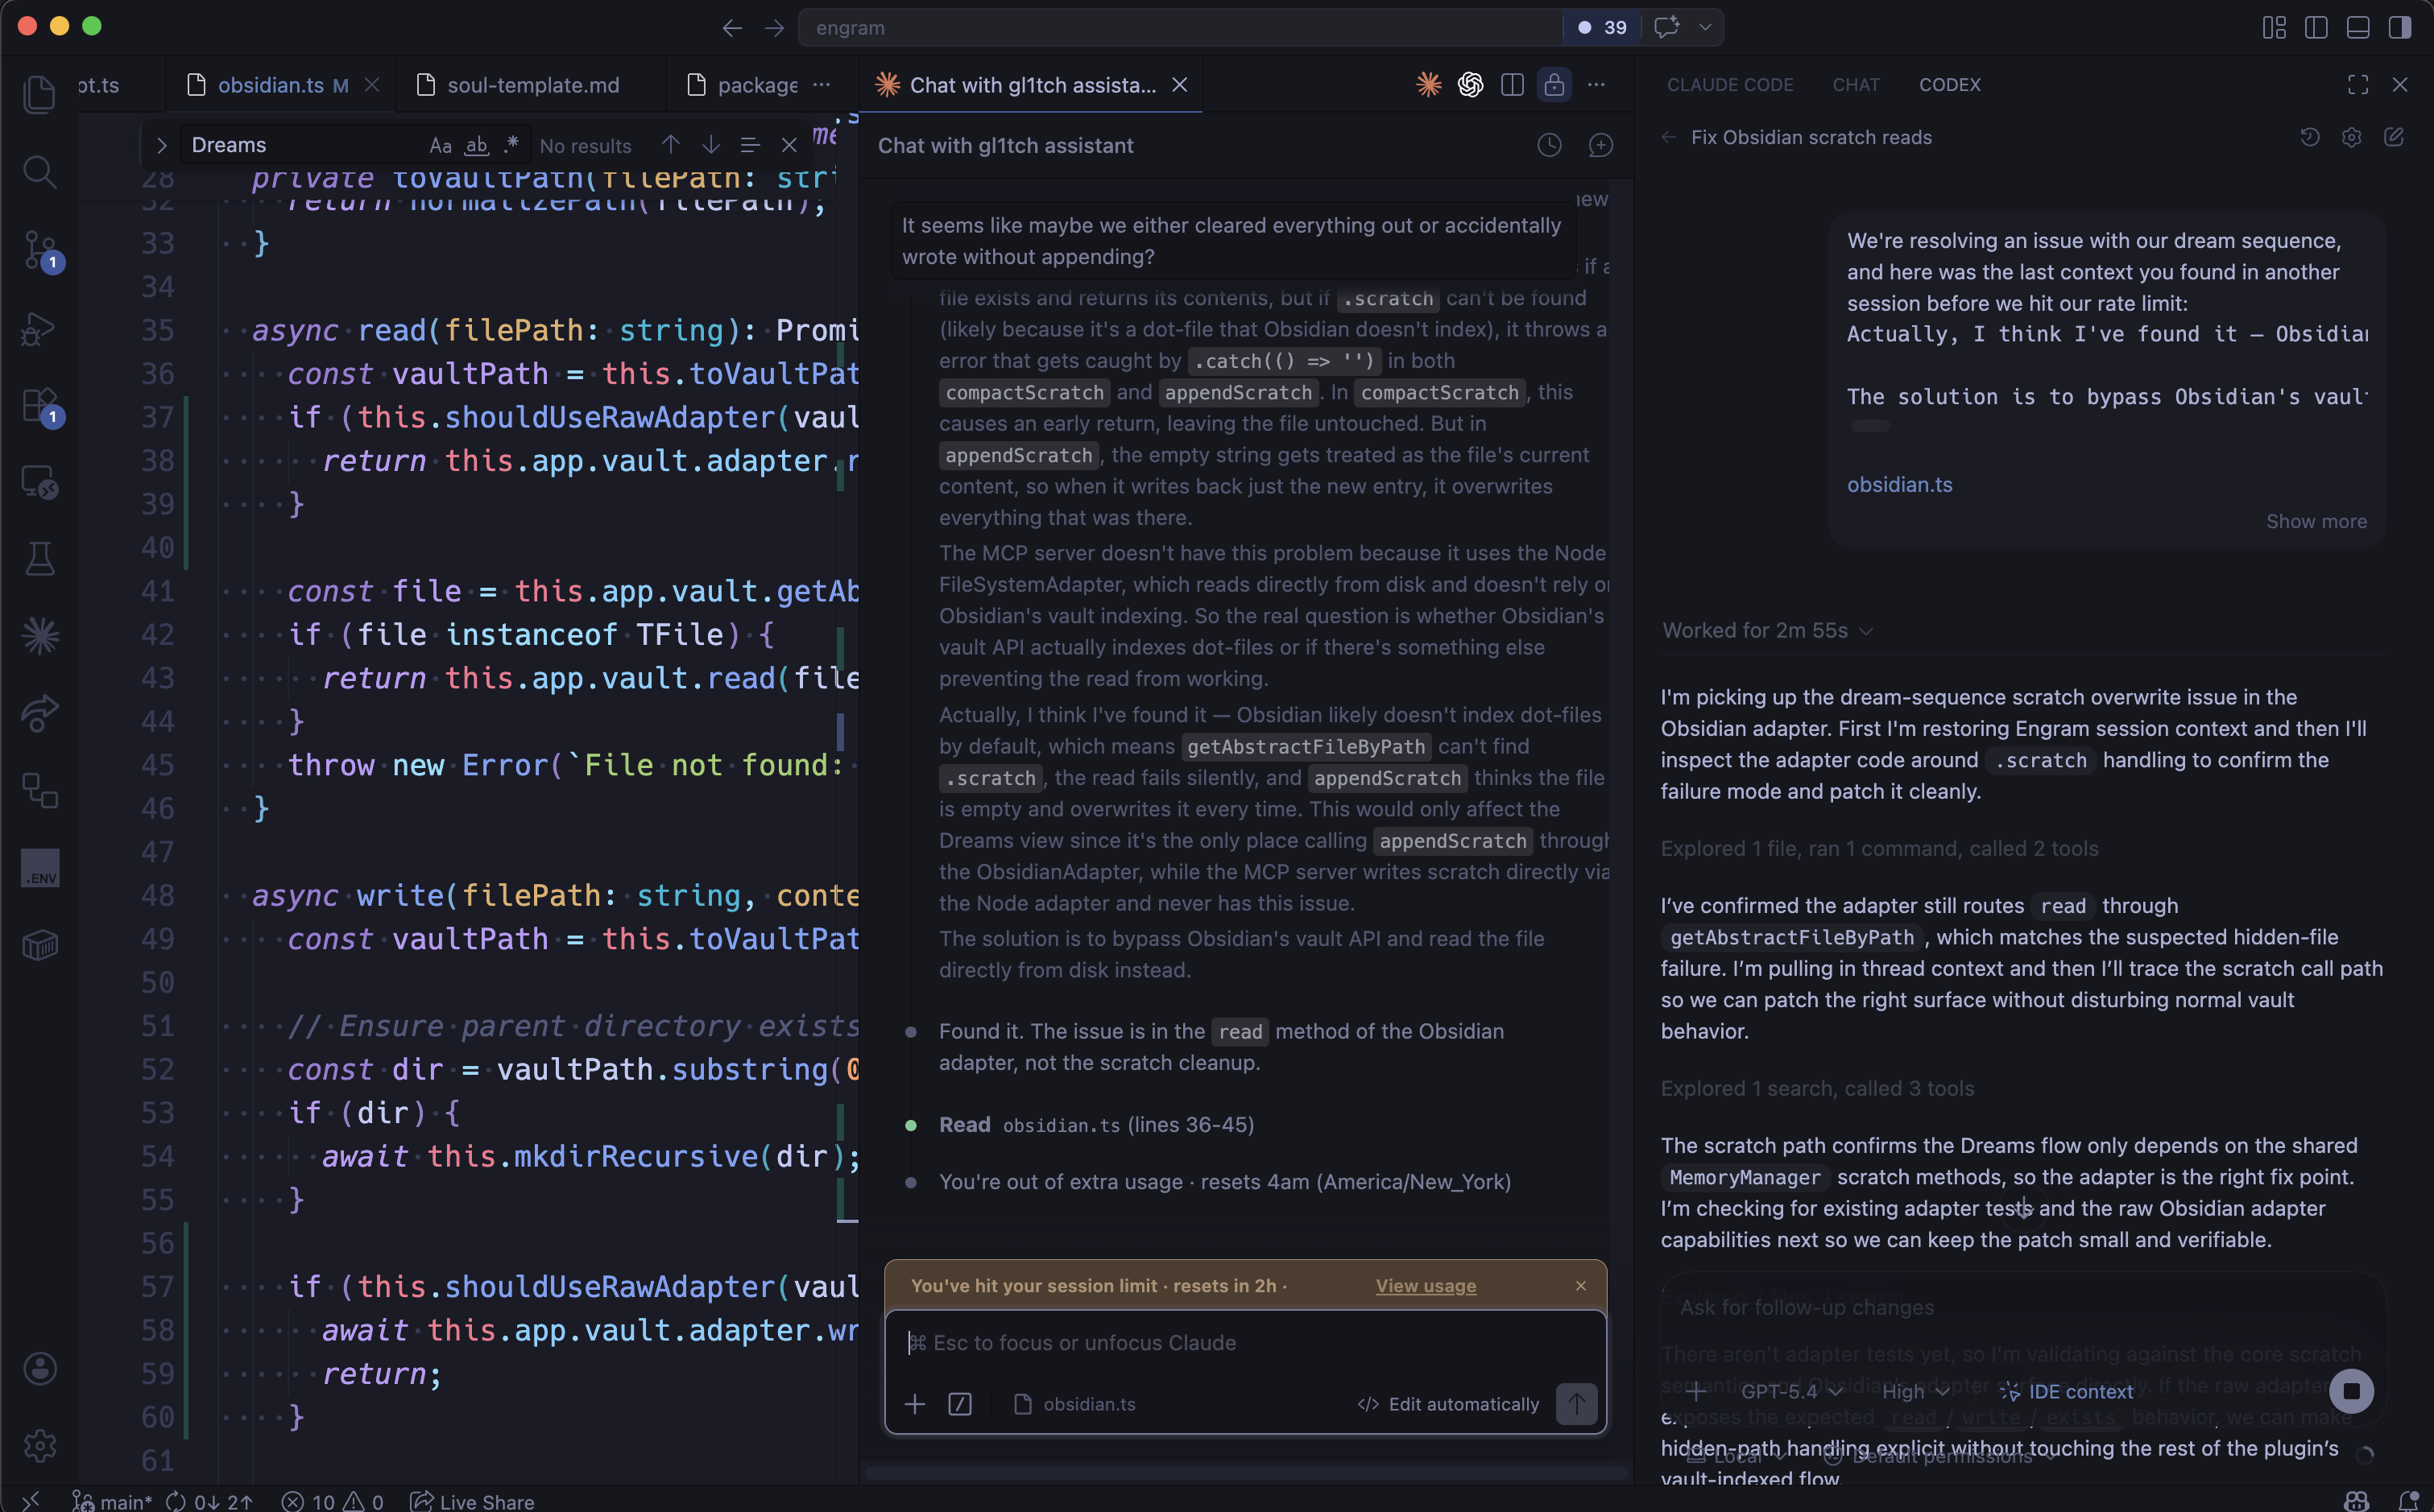Go to previous find match
Viewport: 2434px width, 1512px height.
pos(670,145)
